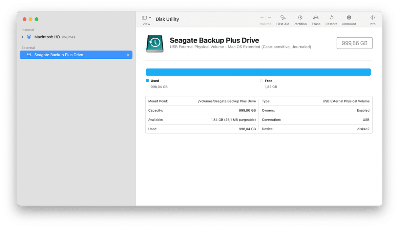Toggle the Free storage legend swatch
The height and width of the screenshot is (228, 399).
coord(261,80)
